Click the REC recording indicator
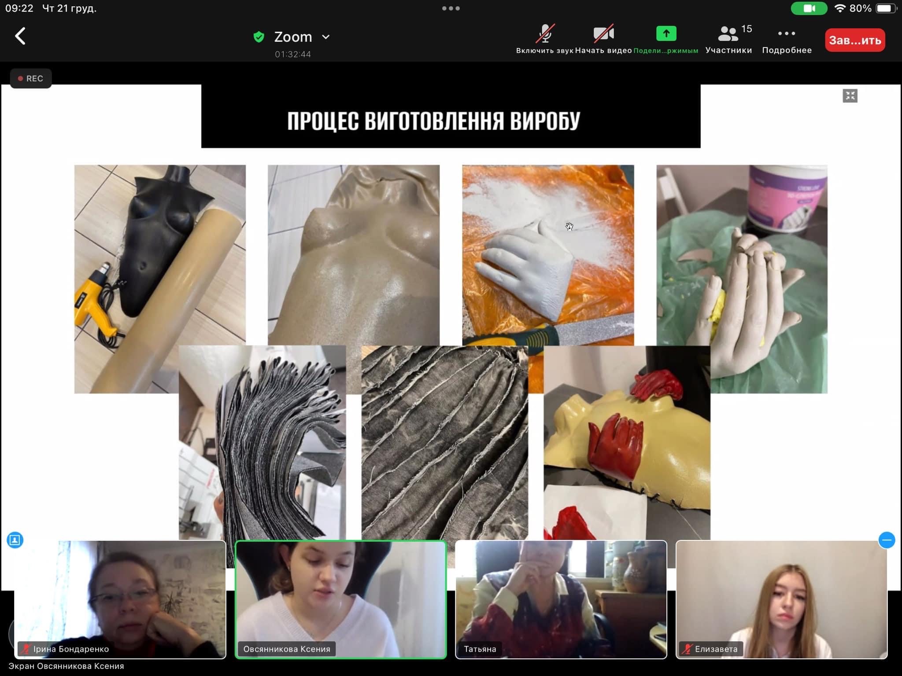The image size is (902, 676). (31, 78)
